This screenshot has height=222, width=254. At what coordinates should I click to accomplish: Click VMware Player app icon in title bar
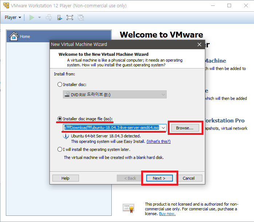[x=6, y=5]
